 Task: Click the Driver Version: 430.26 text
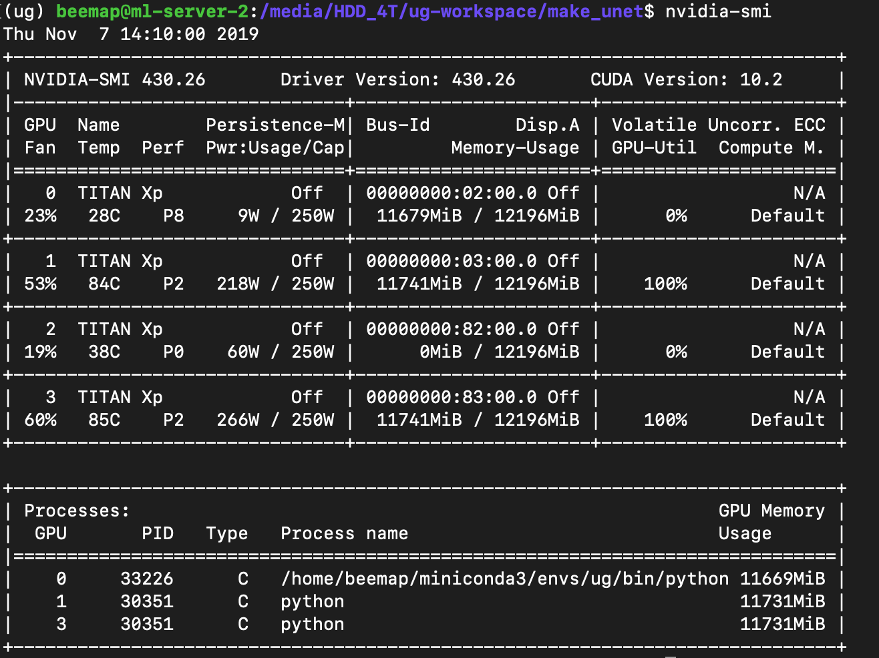tap(398, 79)
